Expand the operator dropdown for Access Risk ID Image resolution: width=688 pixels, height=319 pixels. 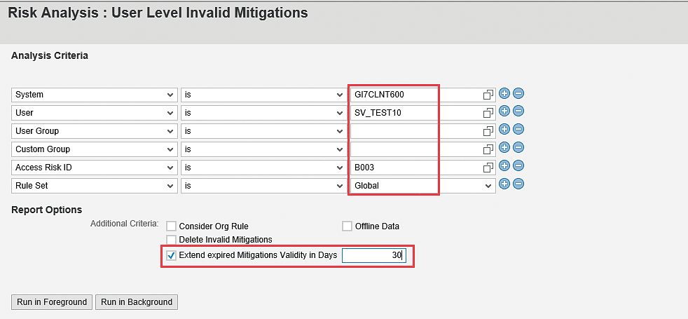[x=263, y=168]
